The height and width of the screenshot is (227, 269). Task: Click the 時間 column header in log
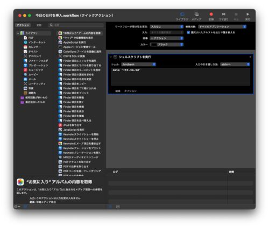(231, 172)
